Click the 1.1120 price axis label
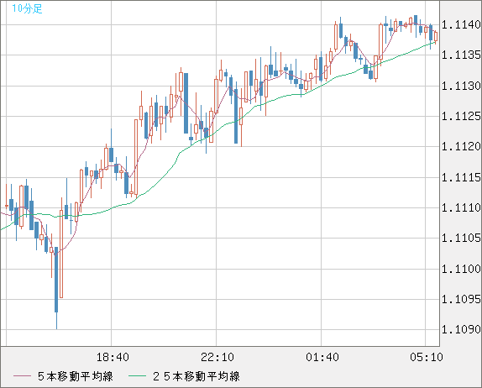This screenshot has width=482, height=388. tap(461, 147)
